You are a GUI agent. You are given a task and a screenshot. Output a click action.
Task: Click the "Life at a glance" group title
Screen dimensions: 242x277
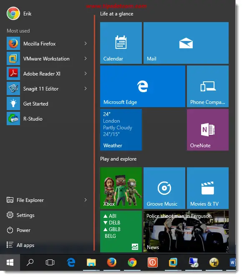point(116,14)
